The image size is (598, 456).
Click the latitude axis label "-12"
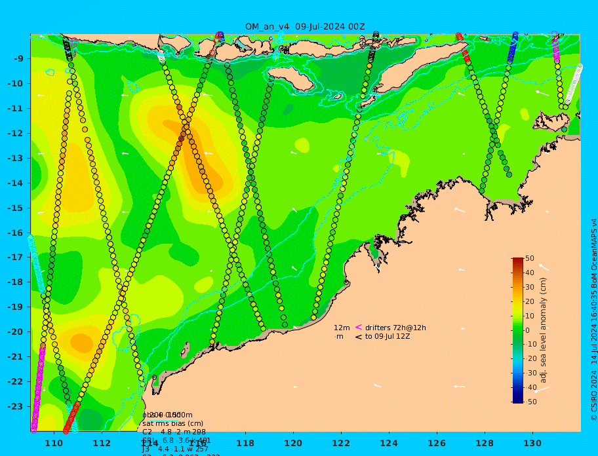click(x=15, y=134)
